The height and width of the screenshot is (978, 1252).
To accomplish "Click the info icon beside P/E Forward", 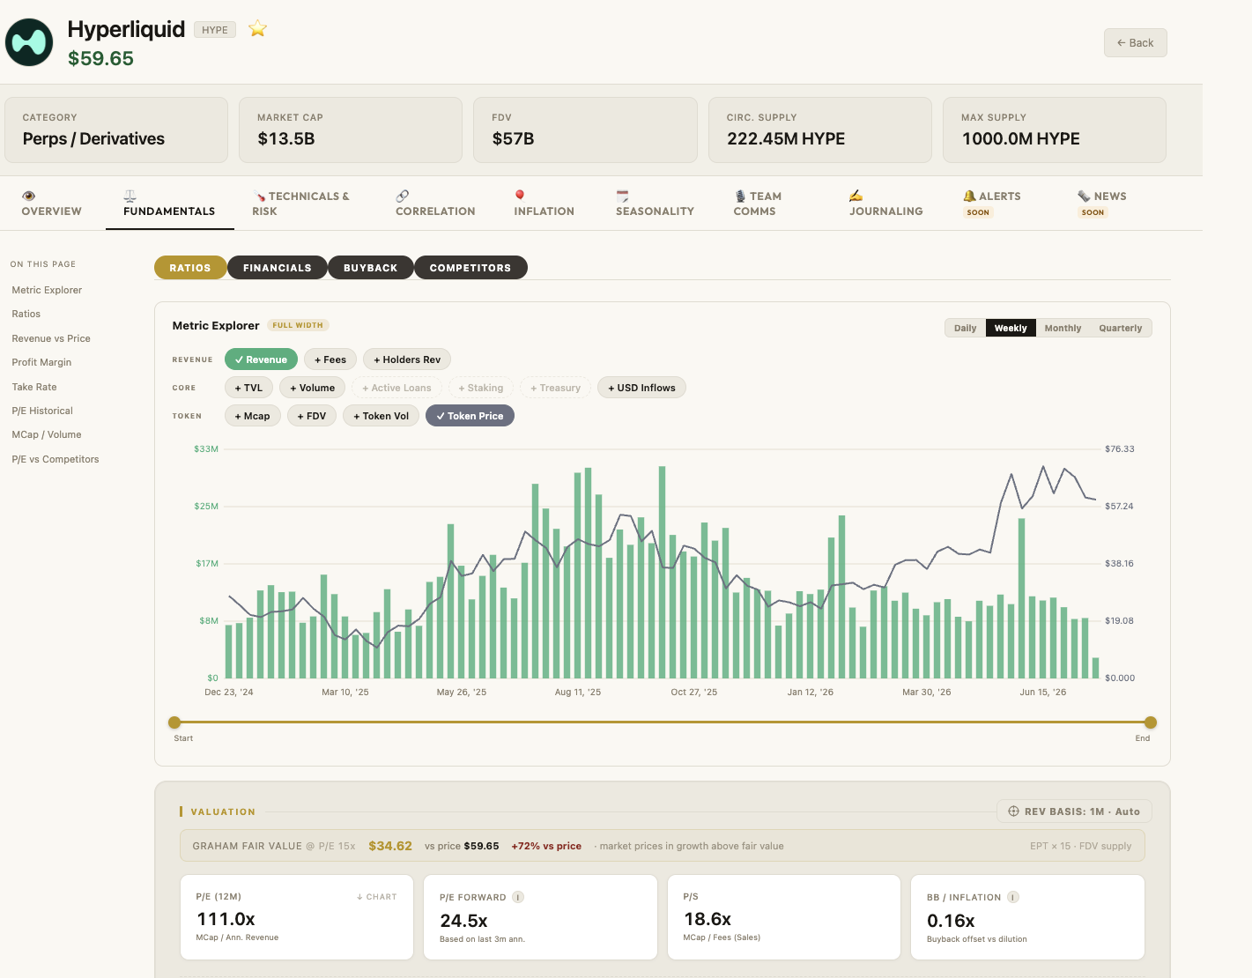I will tap(518, 897).
